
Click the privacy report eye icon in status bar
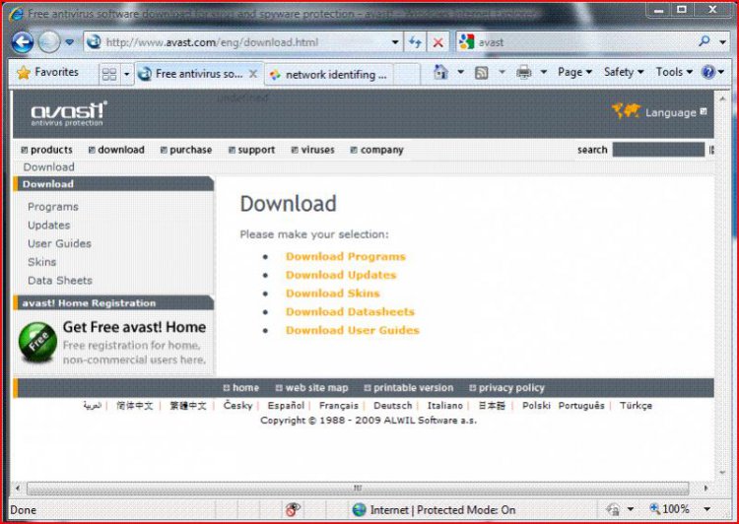[293, 509]
